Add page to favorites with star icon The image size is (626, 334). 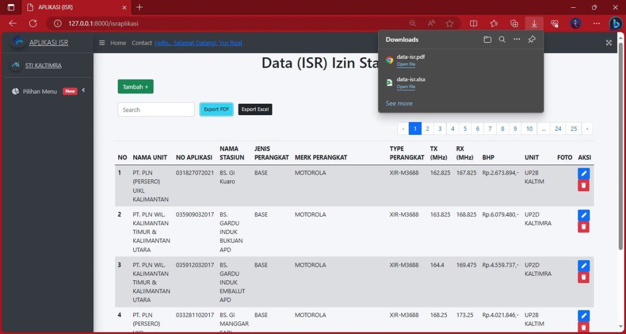(x=449, y=23)
